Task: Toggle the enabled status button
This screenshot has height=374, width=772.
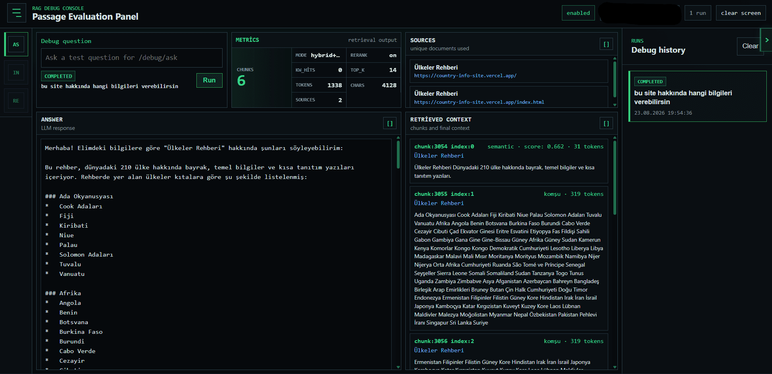Action: coord(578,13)
